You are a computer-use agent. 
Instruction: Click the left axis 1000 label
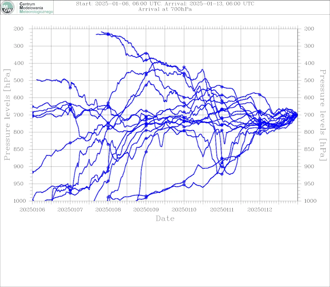(x=20, y=201)
